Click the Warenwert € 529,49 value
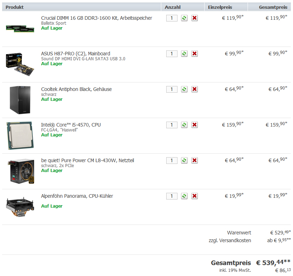Screen dimensions: 293x276 280,232
